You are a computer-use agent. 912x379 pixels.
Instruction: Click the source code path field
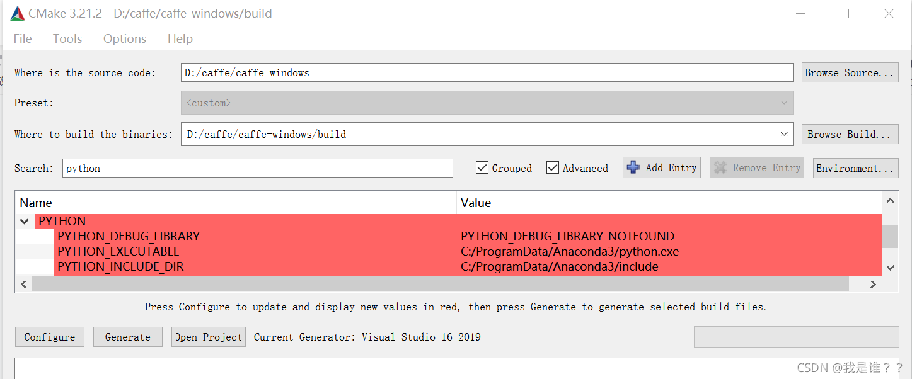487,72
